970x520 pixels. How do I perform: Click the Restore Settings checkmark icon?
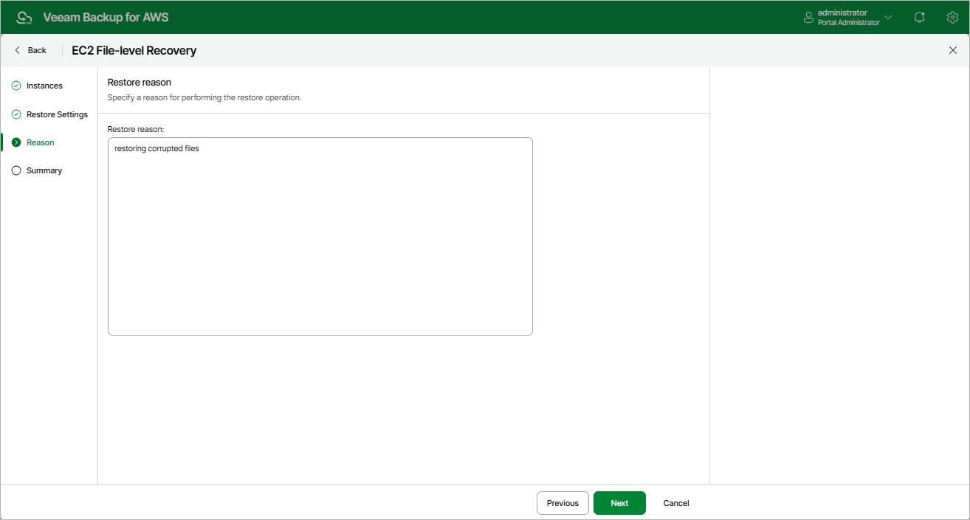click(x=16, y=114)
